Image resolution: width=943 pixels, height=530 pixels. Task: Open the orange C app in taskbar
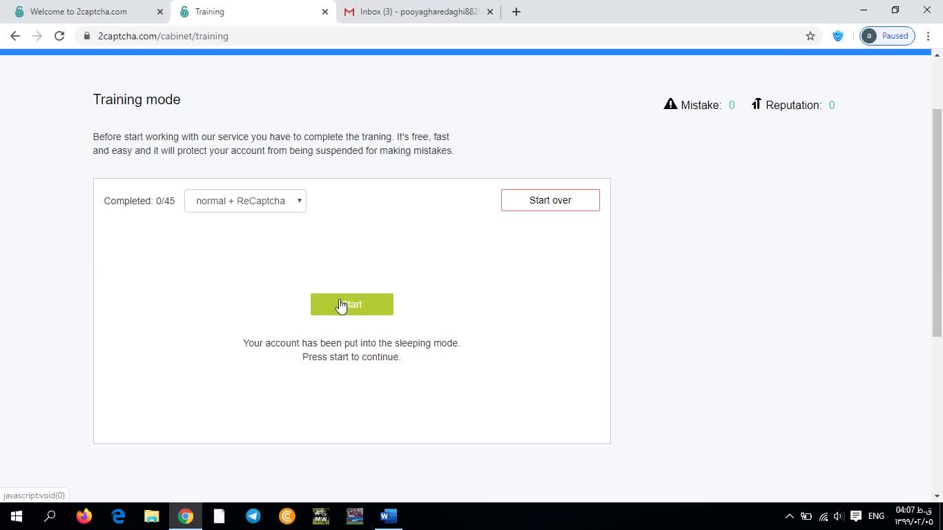(x=287, y=516)
